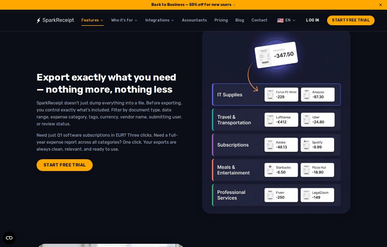Click the receipt icon on the Spotify card
The height and width of the screenshot is (247, 387).
pyautogui.click(x=306, y=145)
